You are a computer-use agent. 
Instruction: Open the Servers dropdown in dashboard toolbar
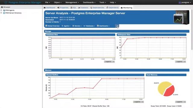(x=77, y=26)
